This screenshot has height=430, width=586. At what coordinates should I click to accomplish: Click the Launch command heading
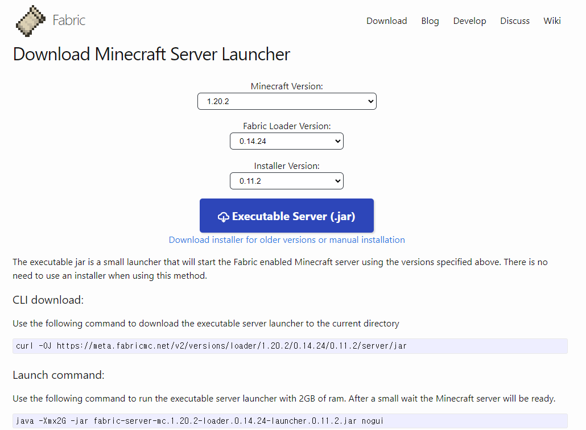pyautogui.click(x=59, y=375)
